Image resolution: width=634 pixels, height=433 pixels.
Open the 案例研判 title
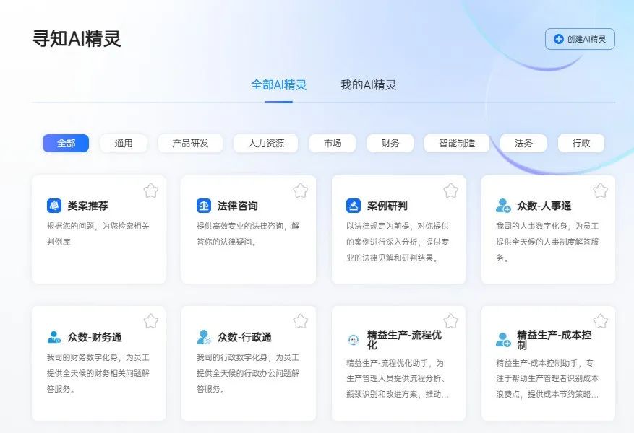(387, 206)
